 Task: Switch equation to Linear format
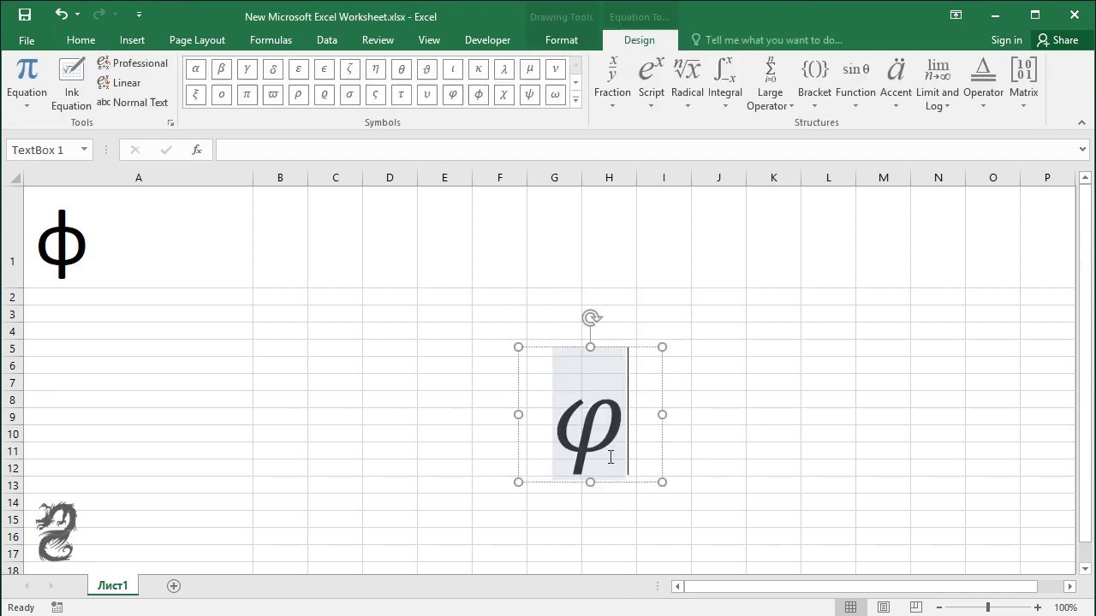pyautogui.click(x=119, y=83)
